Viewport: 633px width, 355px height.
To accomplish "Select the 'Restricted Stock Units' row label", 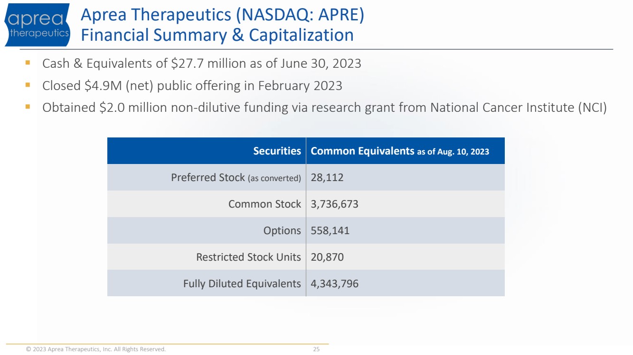I will click(x=249, y=257).
